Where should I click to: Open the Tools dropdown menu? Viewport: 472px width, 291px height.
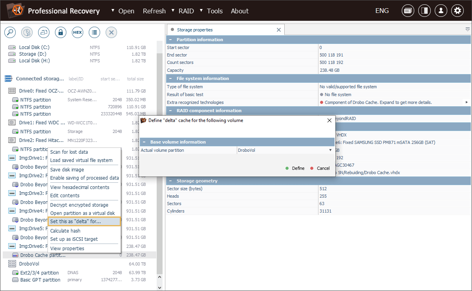point(211,11)
